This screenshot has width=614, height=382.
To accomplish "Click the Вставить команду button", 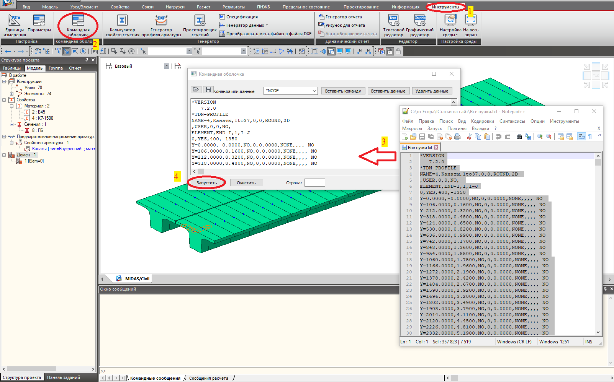I will (x=343, y=91).
